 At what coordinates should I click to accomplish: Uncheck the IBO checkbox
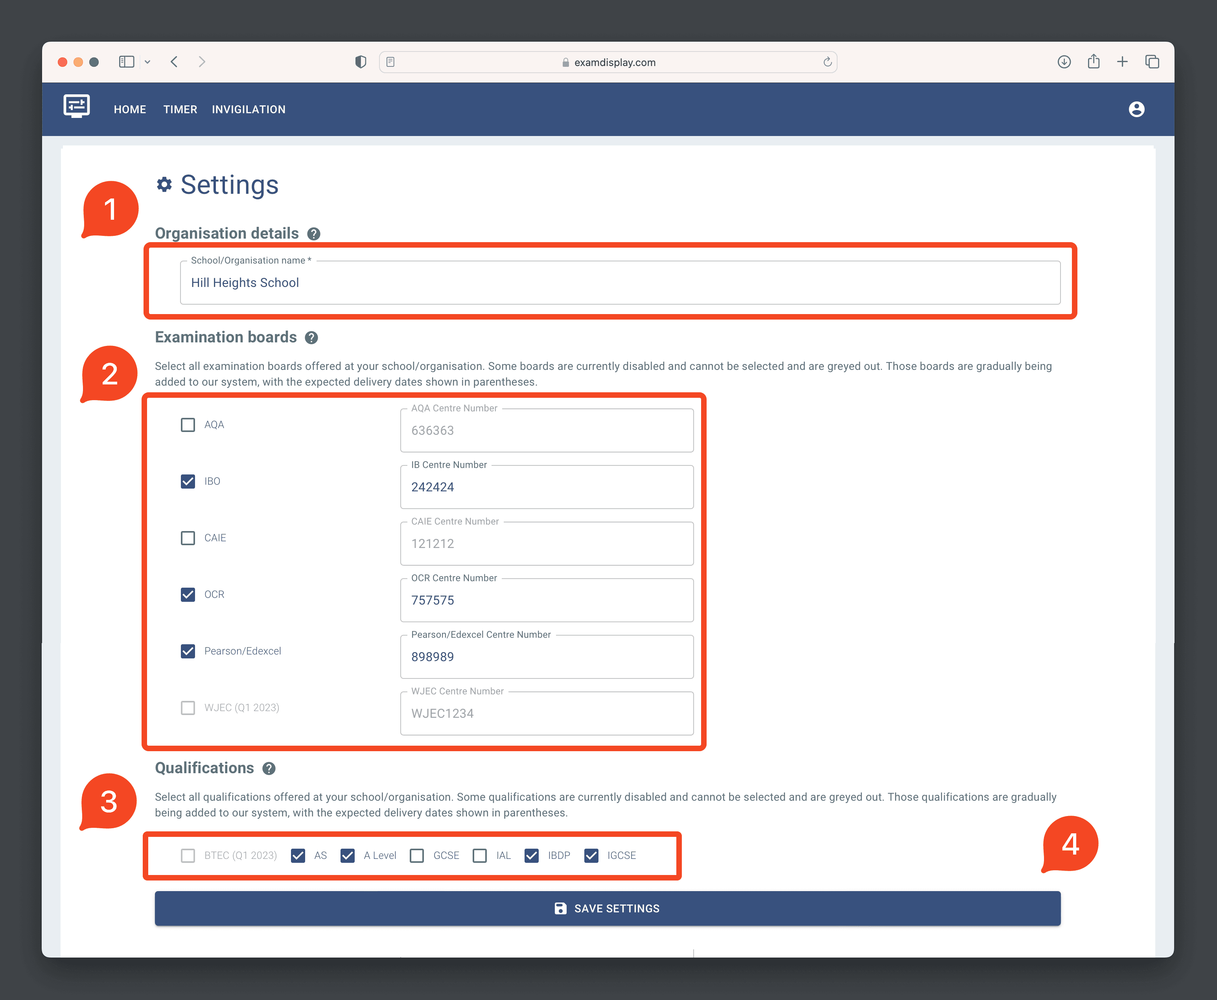coord(188,482)
